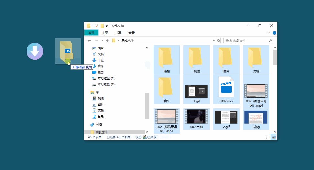This screenshot has width=314, height=170.
Task: Open the quick access toolbar customize arrow
Action: coord(107,26)
